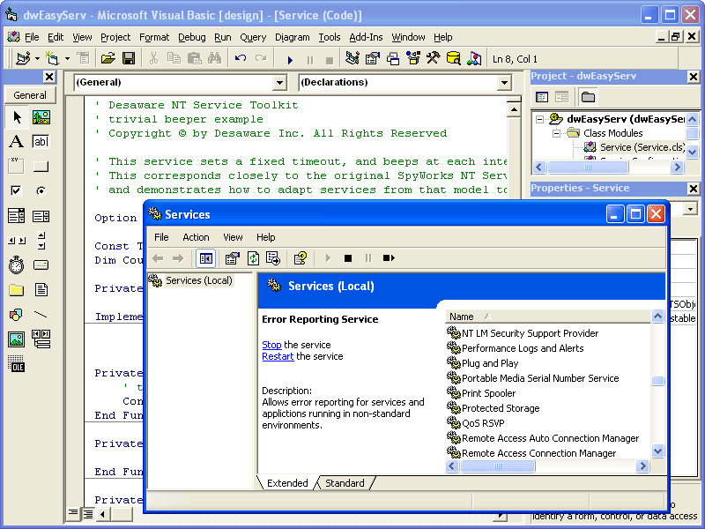The width and height of the screenshot is (705, 529).
Task: Click View Code icon in Project panel
Action: [542, 97]
